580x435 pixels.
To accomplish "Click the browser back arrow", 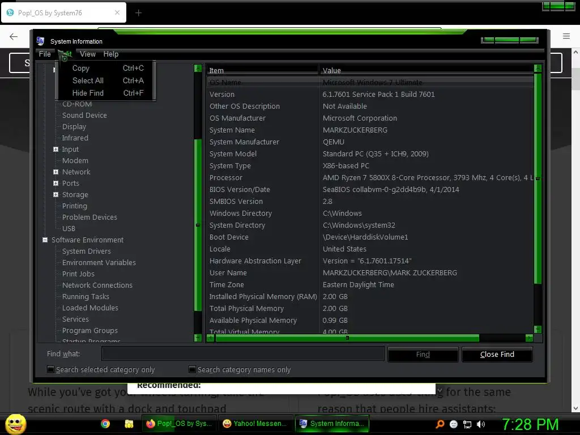I will (14, 36).
